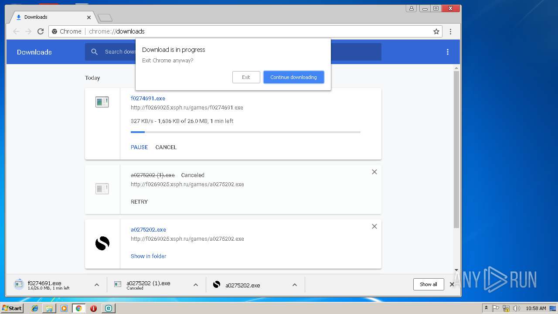This screenshot has width=558, height=314.
Task: Reload the page
Action: click(41, 31)
